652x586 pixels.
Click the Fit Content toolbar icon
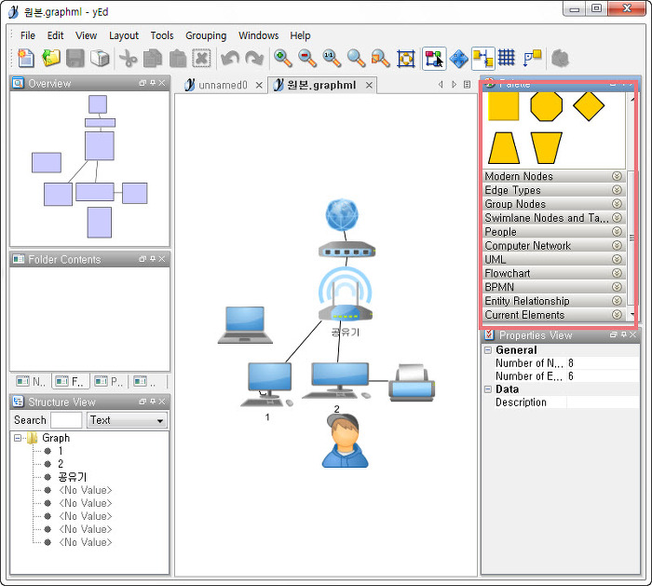coord(405,59)
